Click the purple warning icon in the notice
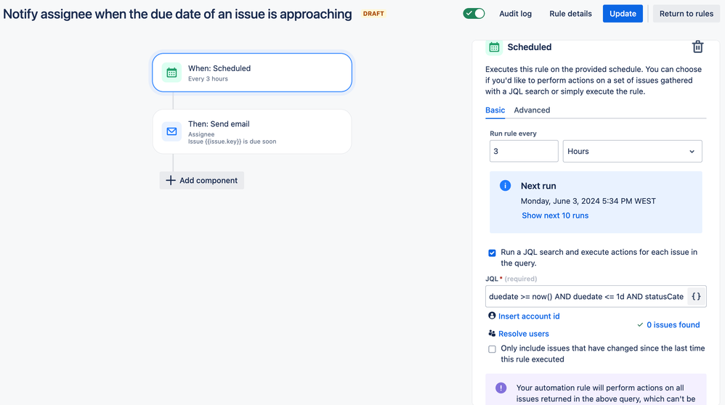The height and width of the screenshot is (405, 725). (501, 388)
